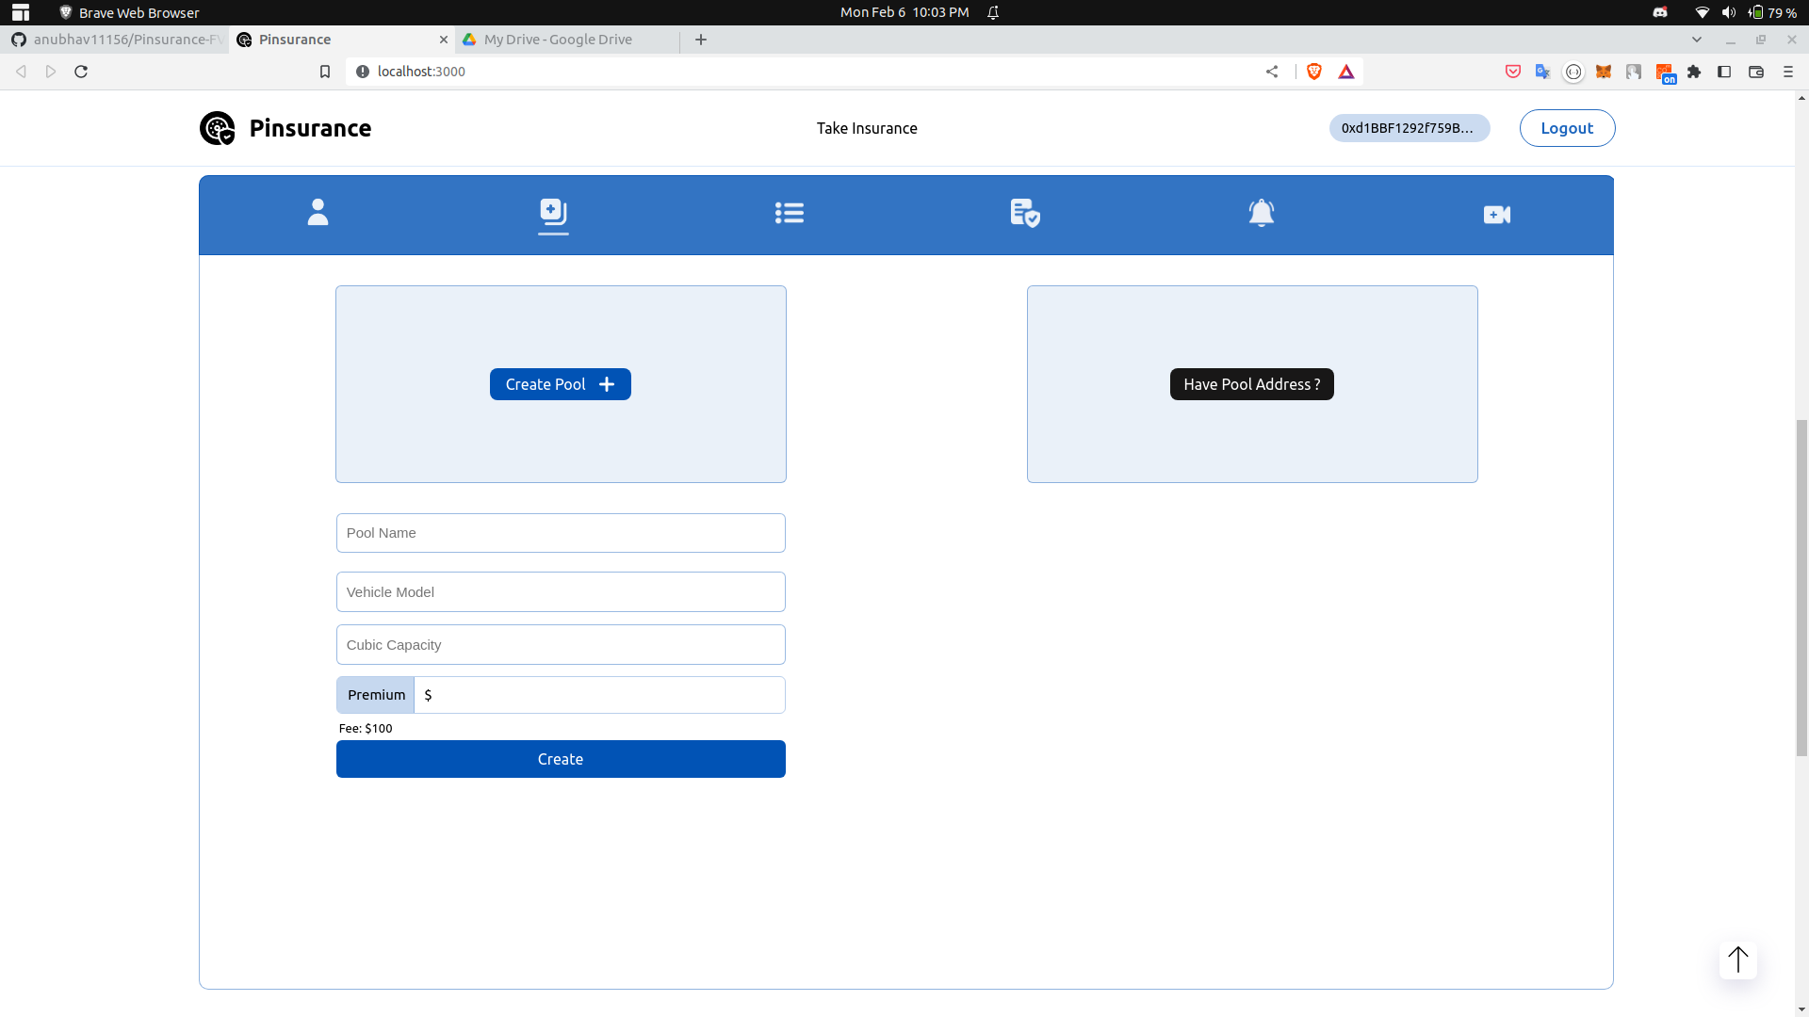This screenshot has width=1809, height=1017.
Task: Click the Have Pool Address button
Action: tap(1252, 384)
